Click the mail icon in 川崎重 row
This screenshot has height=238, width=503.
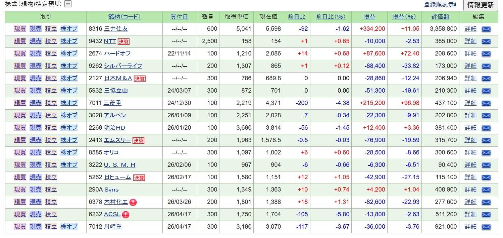tap(486, 227)
